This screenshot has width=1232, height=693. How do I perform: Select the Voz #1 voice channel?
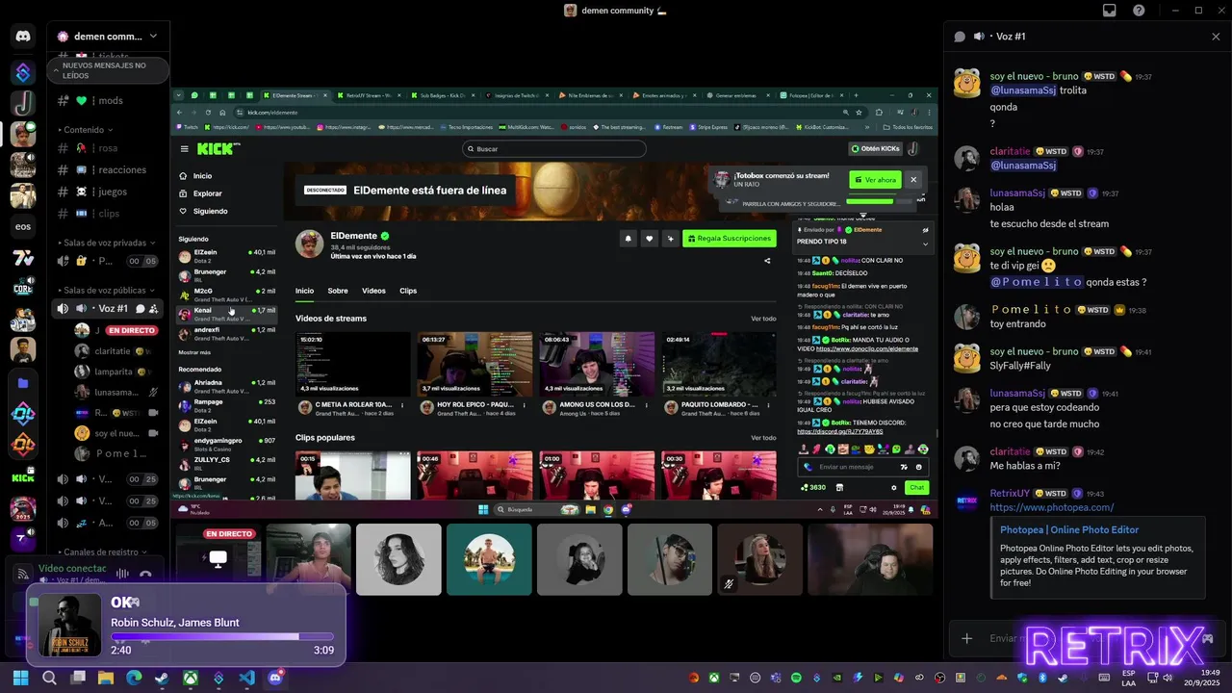tap(106, 309)
